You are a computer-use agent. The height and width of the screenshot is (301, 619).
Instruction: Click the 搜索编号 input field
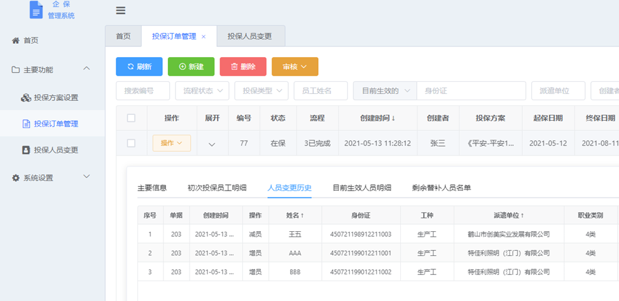click(143, 91)
